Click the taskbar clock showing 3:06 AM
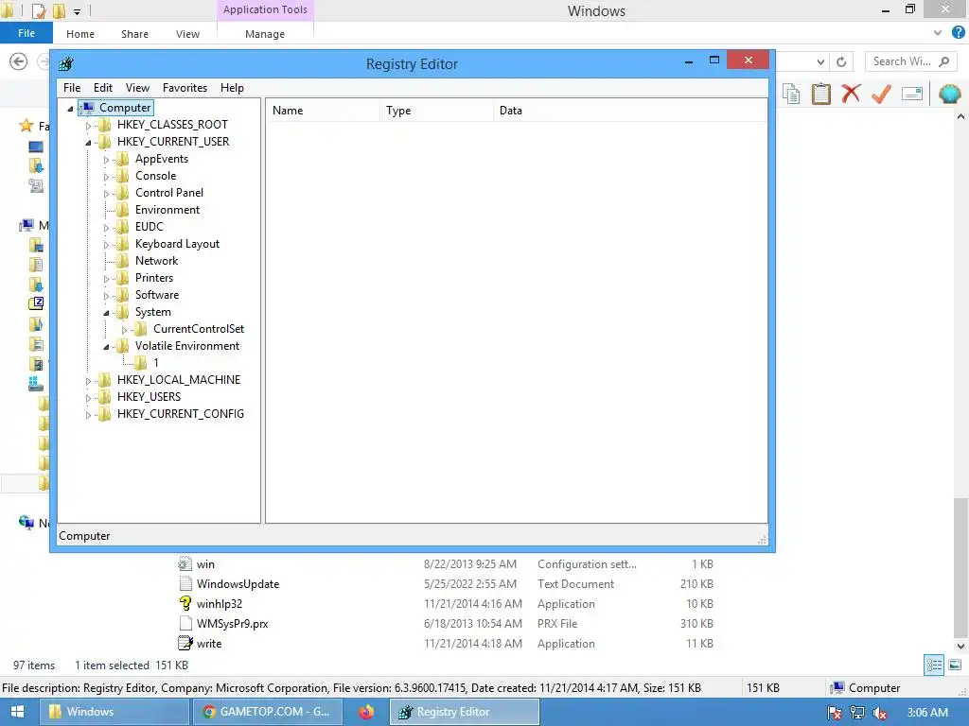Image resolution: width=969 pixels, height=726 pixels. click(x=927, y=713)
